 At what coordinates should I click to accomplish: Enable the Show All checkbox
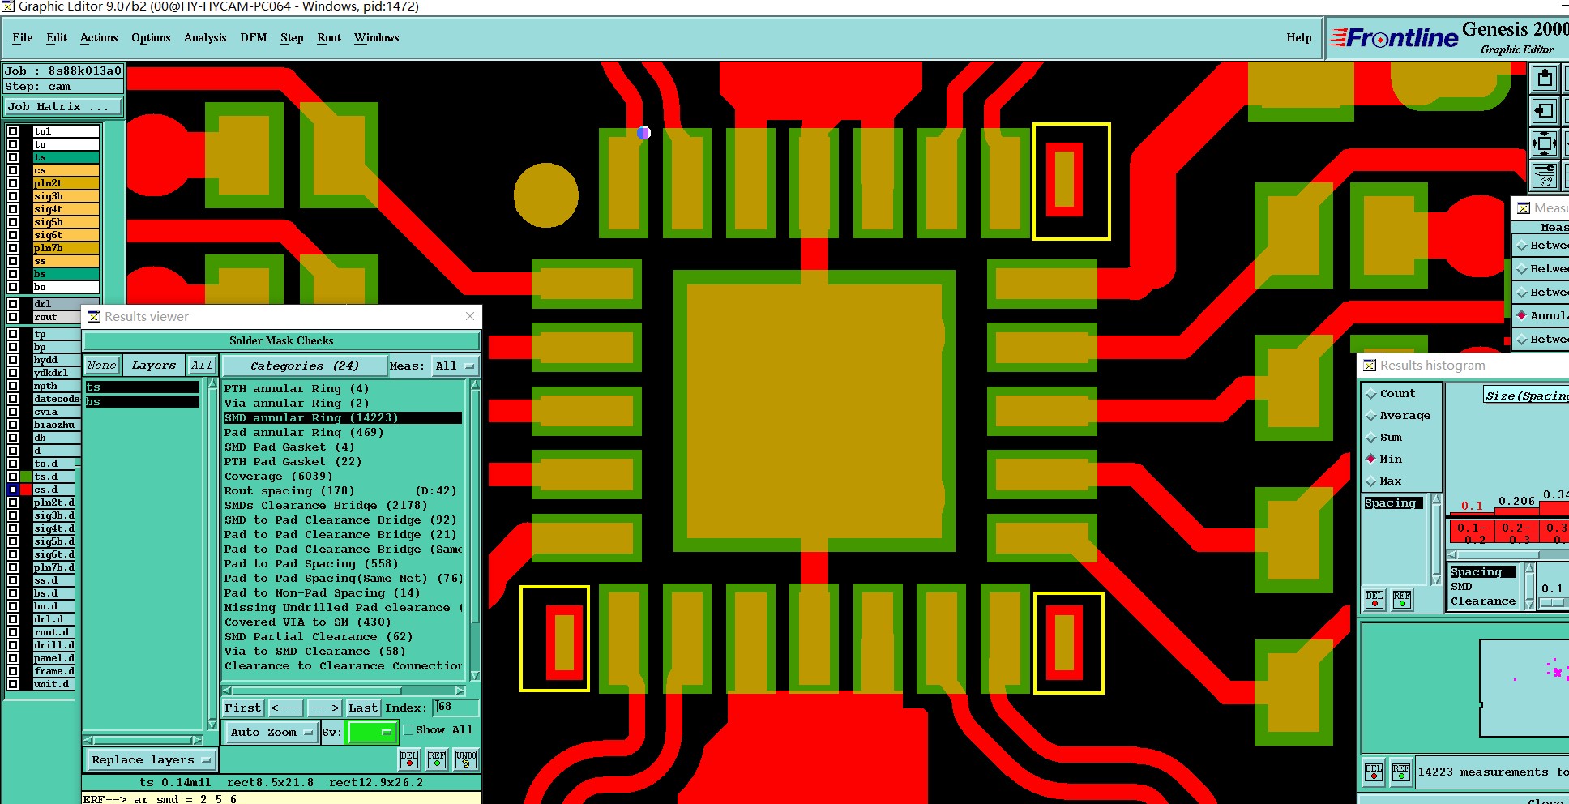click(408, 730)
